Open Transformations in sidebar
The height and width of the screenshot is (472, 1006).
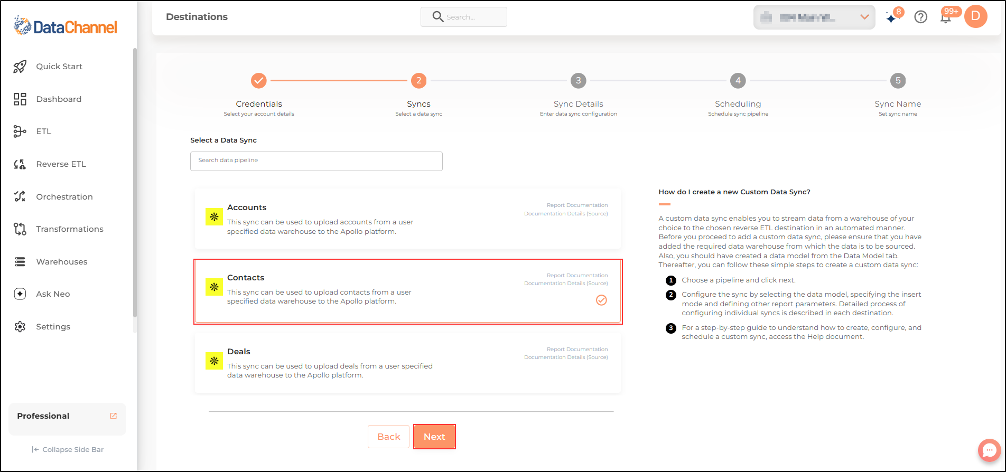coord(70,229)
